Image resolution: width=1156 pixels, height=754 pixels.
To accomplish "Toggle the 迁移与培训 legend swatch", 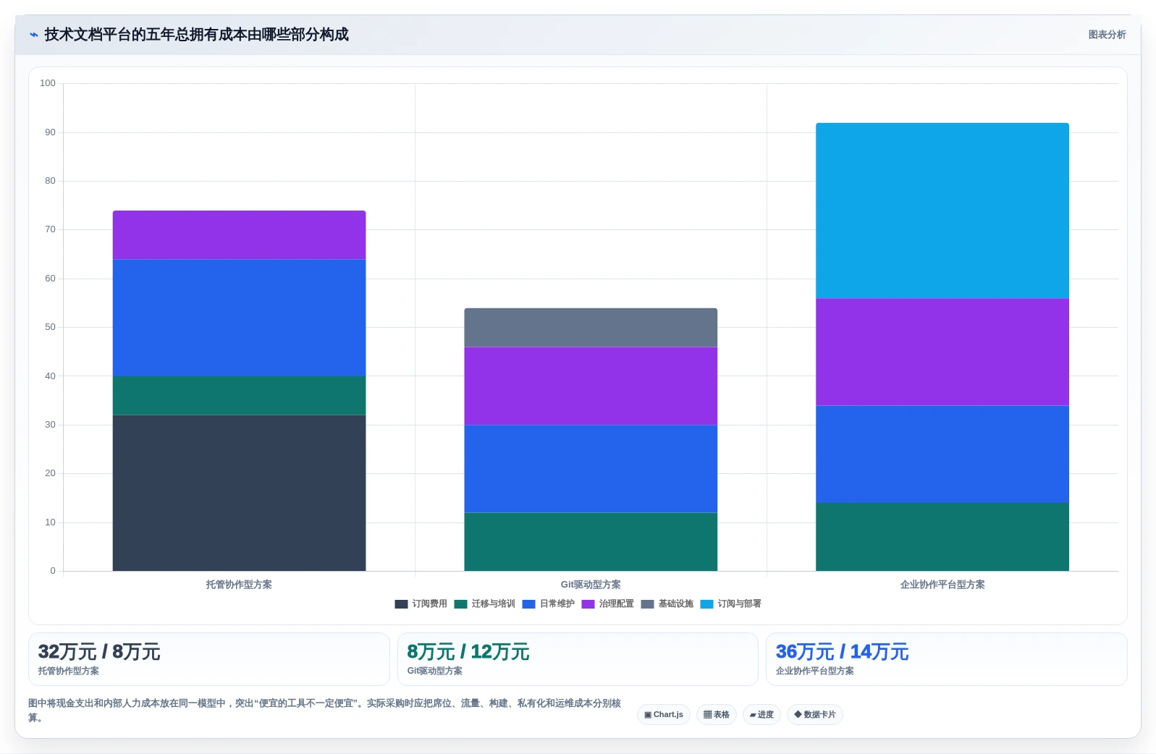I will tap(460, 604).
